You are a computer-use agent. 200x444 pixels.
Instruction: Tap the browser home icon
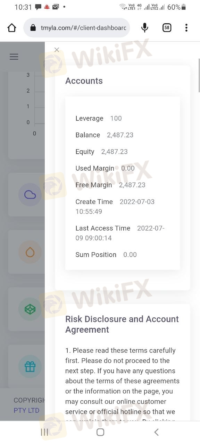(x=12, y=28)
